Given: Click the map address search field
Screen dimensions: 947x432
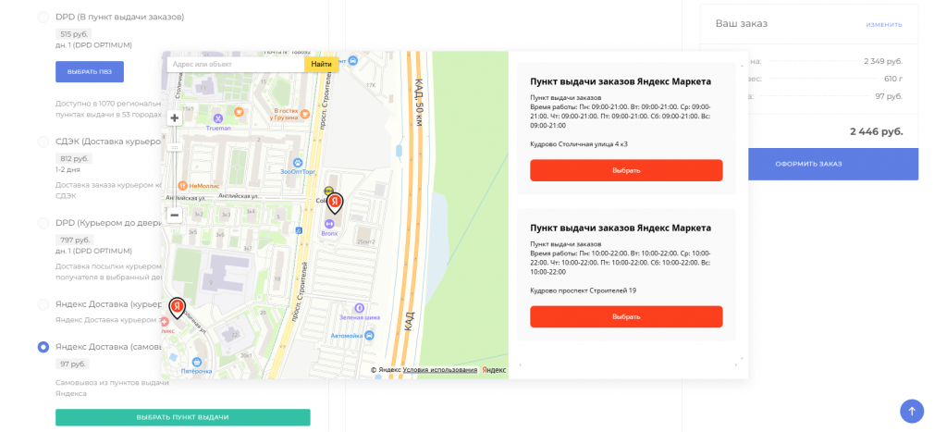Looking at the screenshot, I should point(236,64).
